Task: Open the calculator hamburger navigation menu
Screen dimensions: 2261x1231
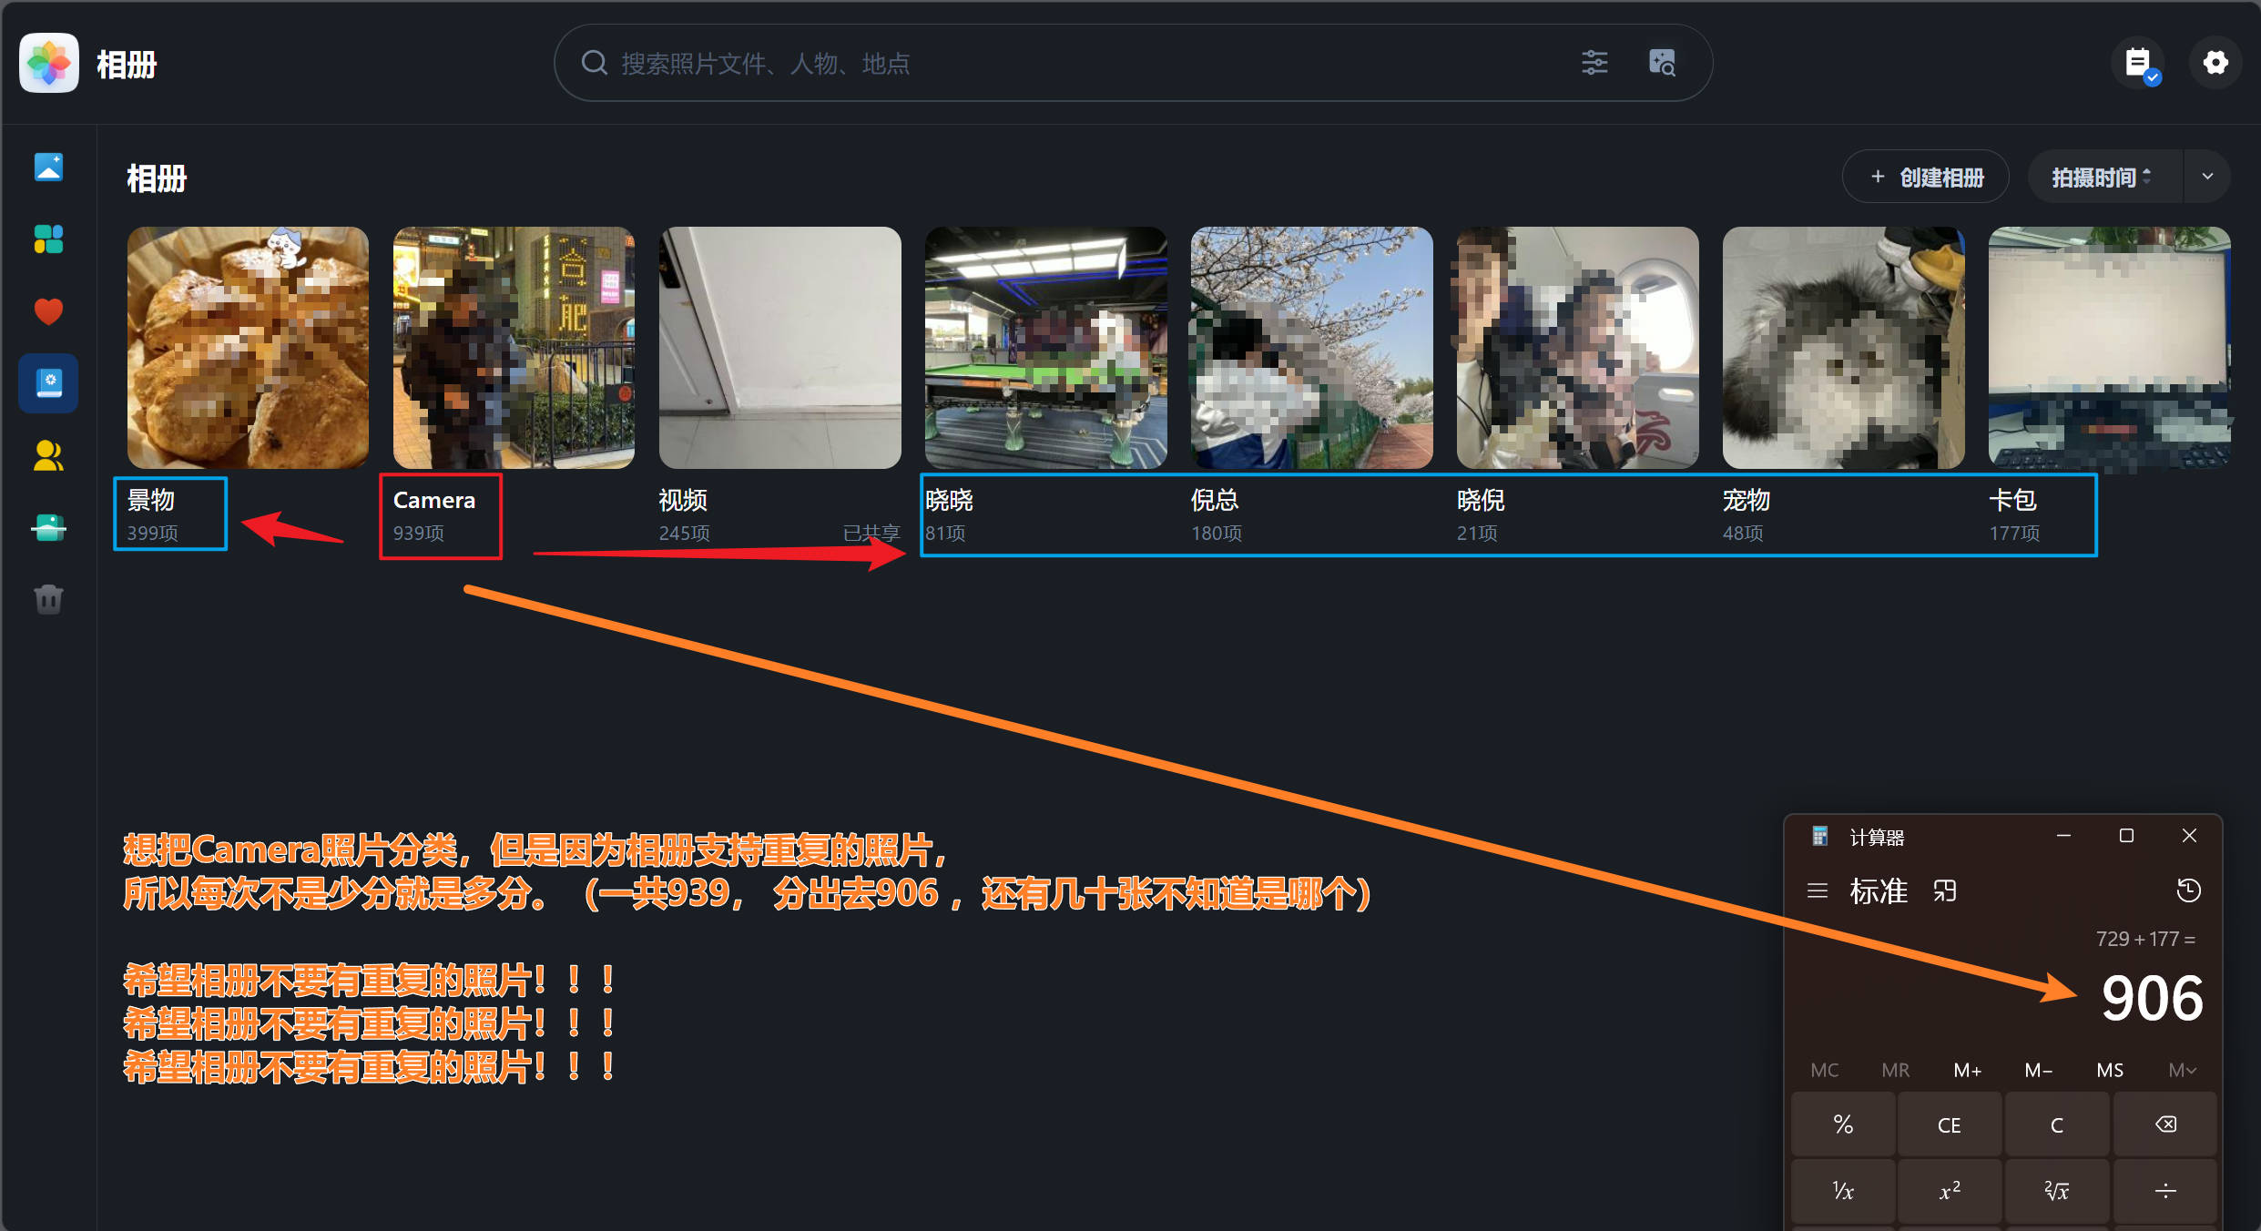Action: pyautogui.click(x=1817, y=890)
